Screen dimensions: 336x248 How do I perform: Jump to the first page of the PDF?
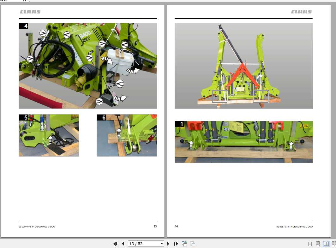[x=116, y=244]
